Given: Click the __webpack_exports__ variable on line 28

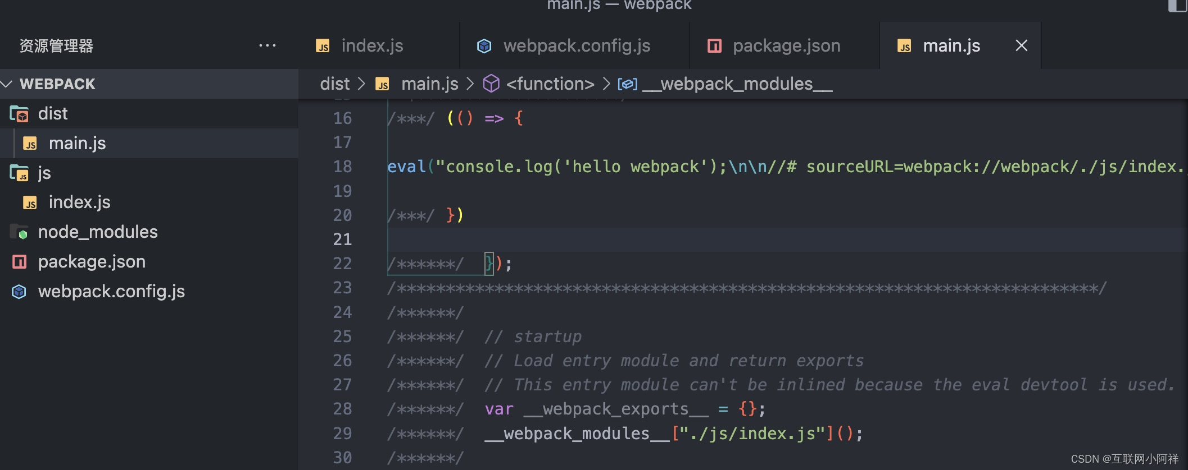Looking at the screenshot, I should [x=616, y=409].
